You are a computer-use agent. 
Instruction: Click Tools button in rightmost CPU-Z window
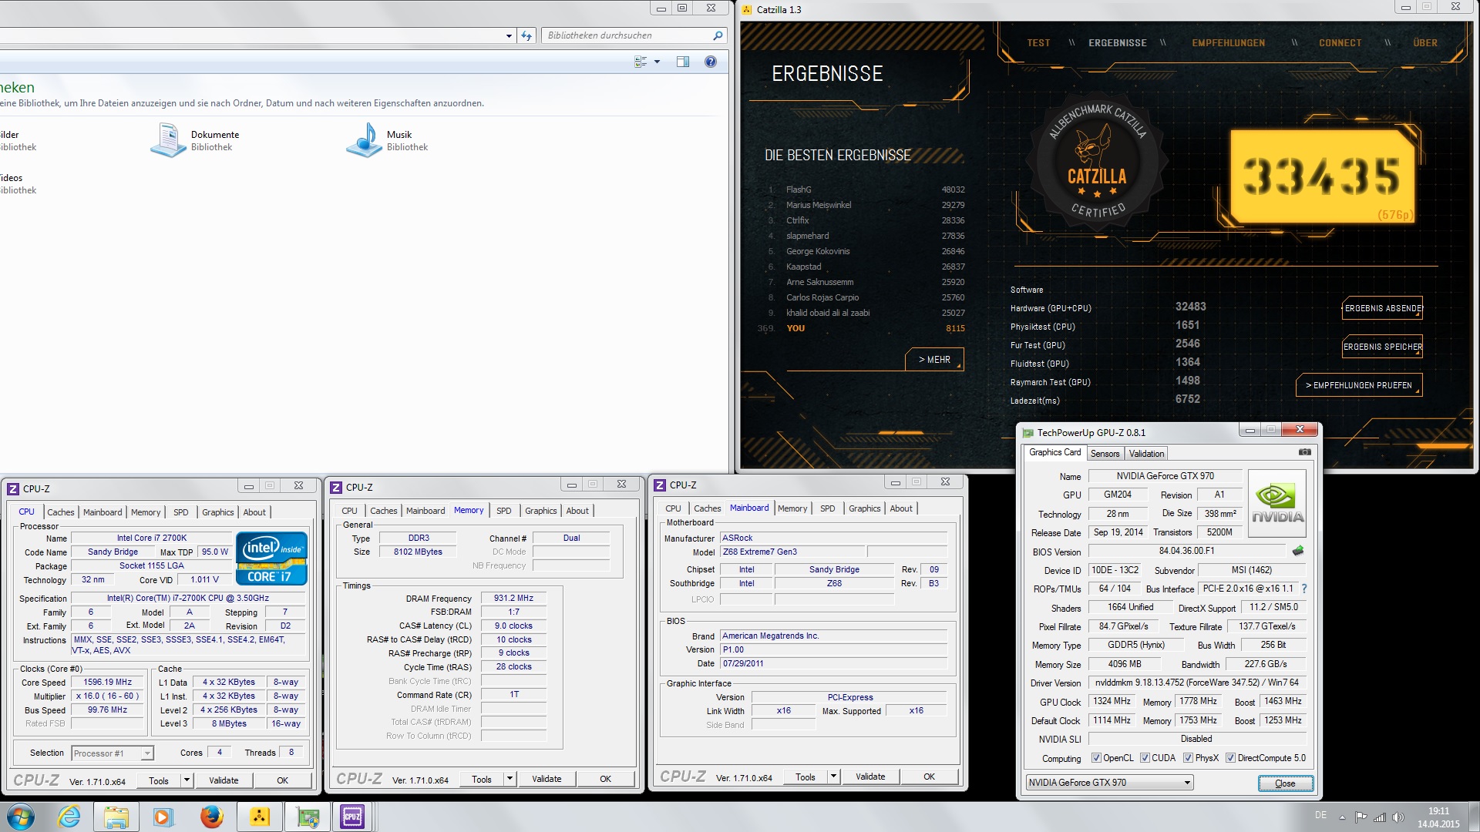pyautogui.click(x=805, y=777)
